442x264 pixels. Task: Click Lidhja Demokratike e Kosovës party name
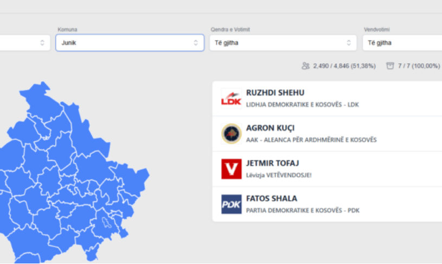[302, 104]
